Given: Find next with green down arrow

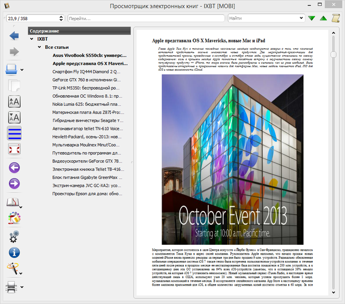Looking at the screenshot, I should pos(312,18).
